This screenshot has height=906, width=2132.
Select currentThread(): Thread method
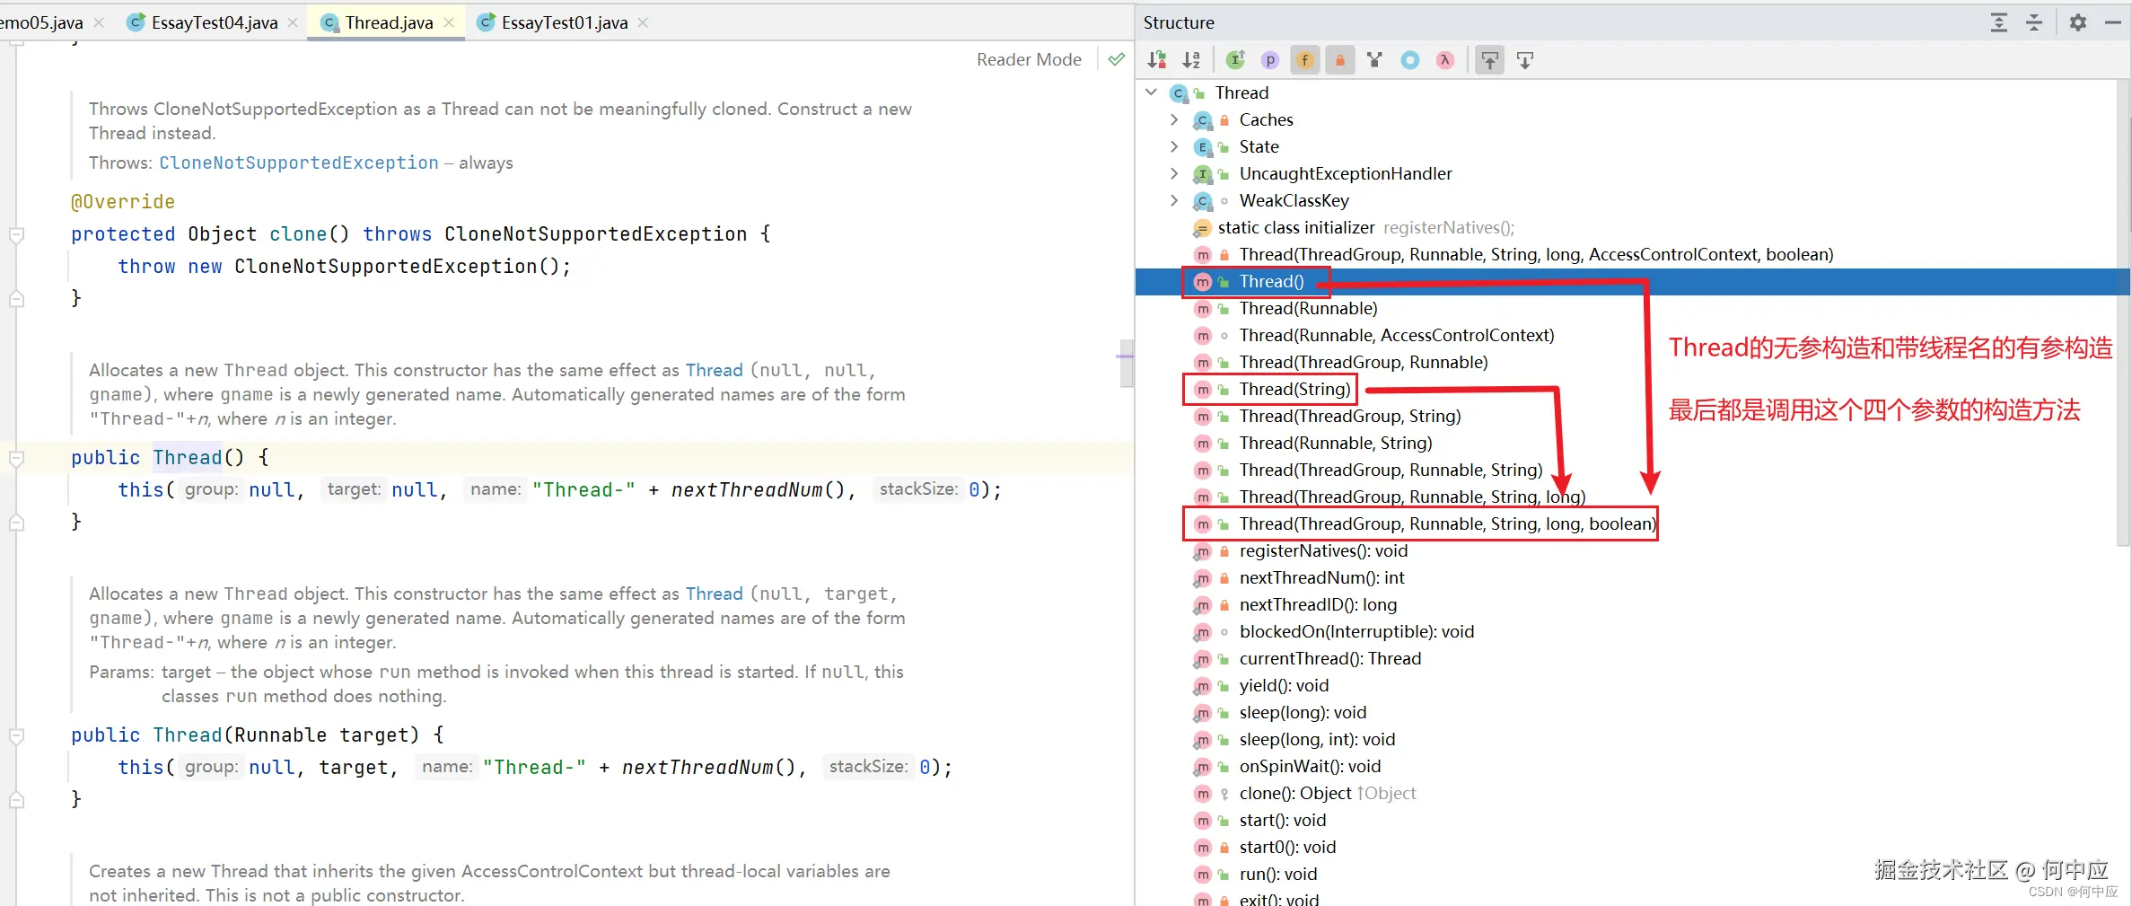click(1330, 658)
